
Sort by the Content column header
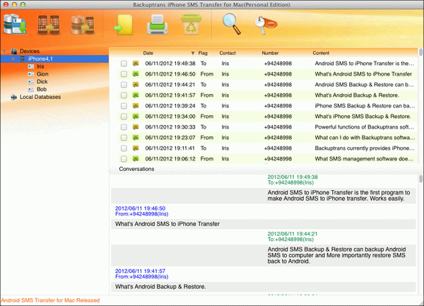(x=321, y=53)
